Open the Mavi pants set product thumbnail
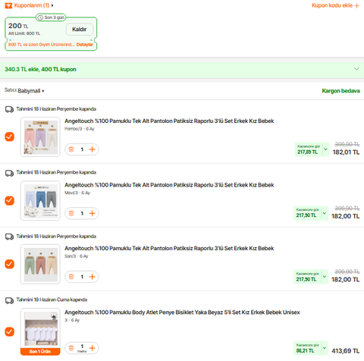 [x=40, y=201]
